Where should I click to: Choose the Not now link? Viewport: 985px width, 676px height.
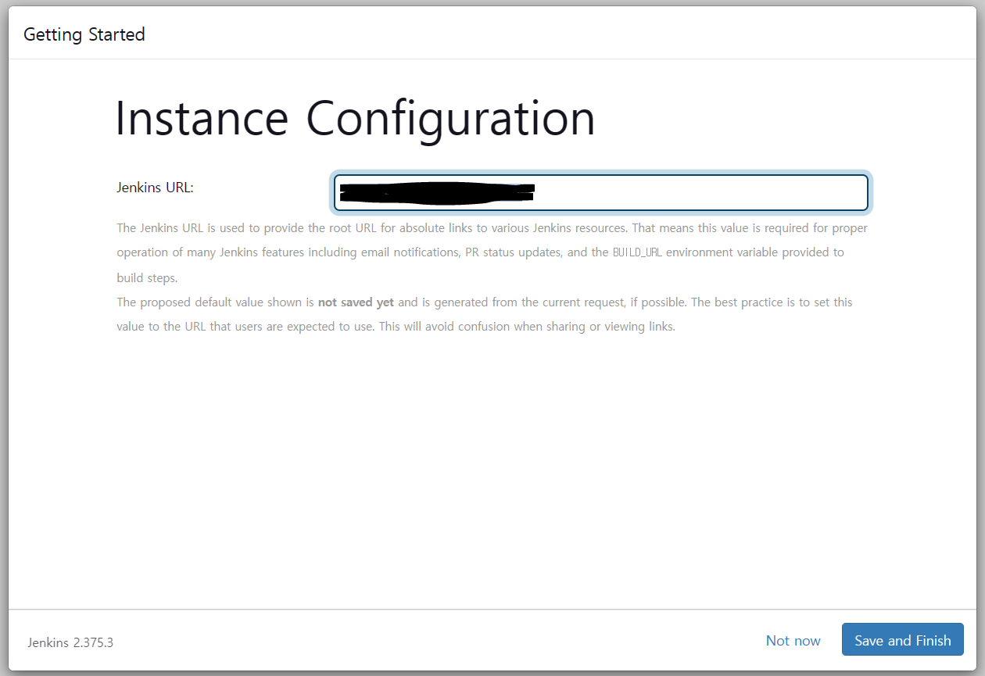(793, 641)
